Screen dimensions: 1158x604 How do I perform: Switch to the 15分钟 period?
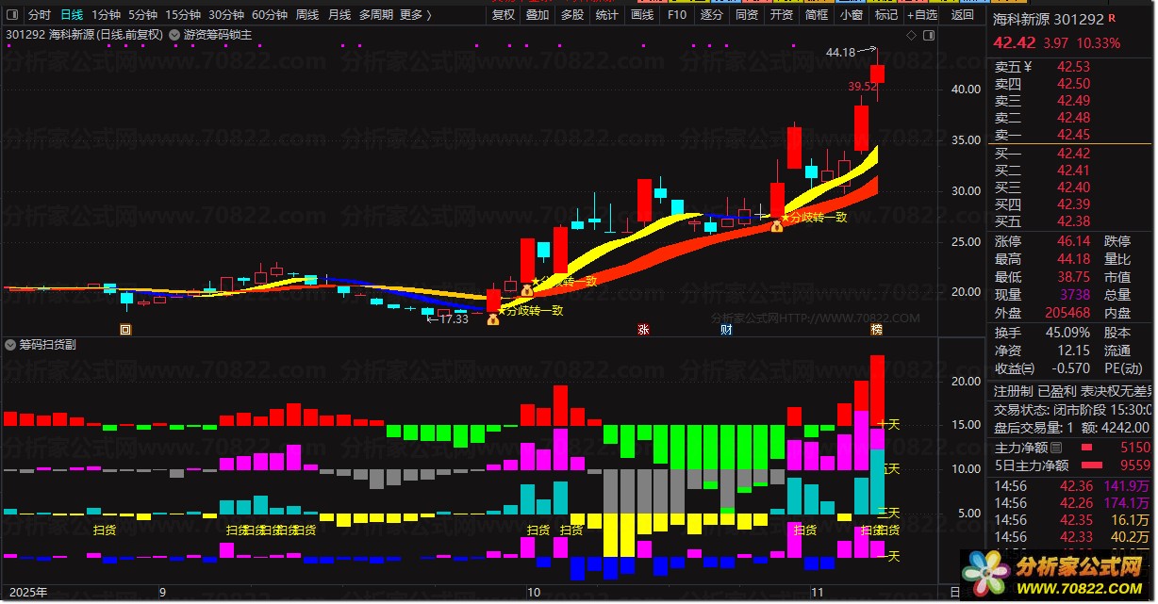click(x=183, y=15)
